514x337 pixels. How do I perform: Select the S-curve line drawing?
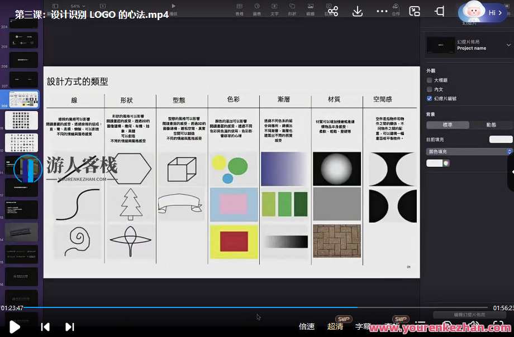pos(78,204)
